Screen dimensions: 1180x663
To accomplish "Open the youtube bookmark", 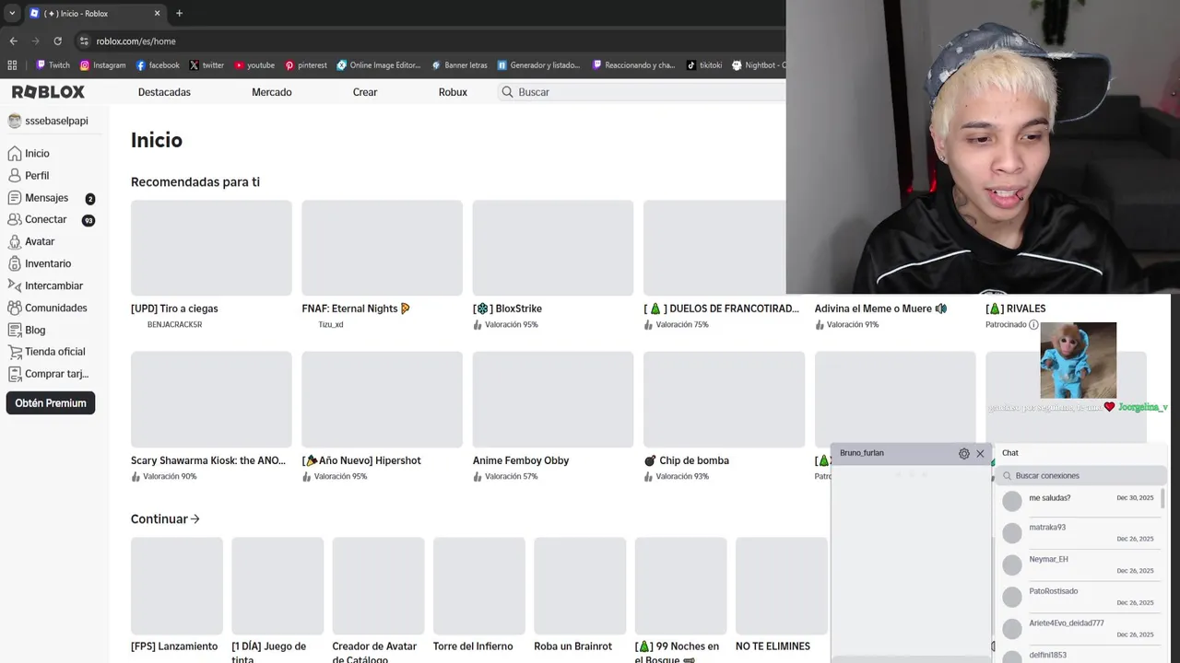I will 254,65.
